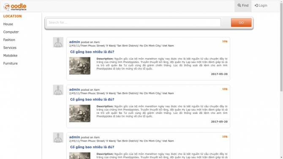Image resolution: width=283 pixels, height=159 pixels.
Task: View second post's item thumbnail
Action: point(80,113)
